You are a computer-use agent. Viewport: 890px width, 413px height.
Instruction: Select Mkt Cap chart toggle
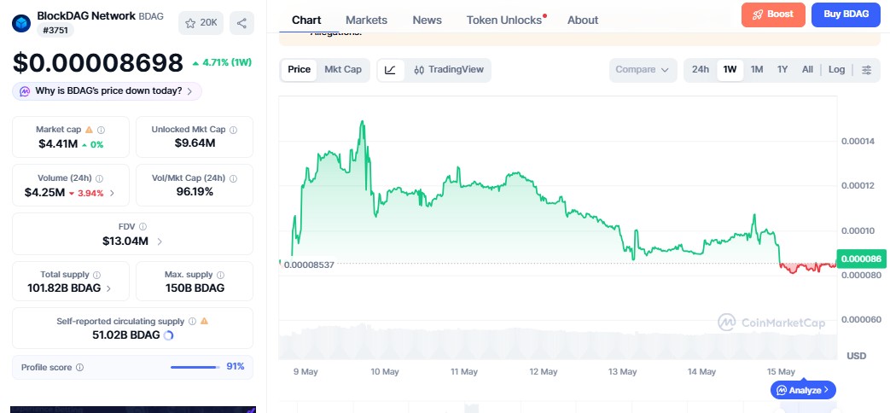(x=343, y=70)
